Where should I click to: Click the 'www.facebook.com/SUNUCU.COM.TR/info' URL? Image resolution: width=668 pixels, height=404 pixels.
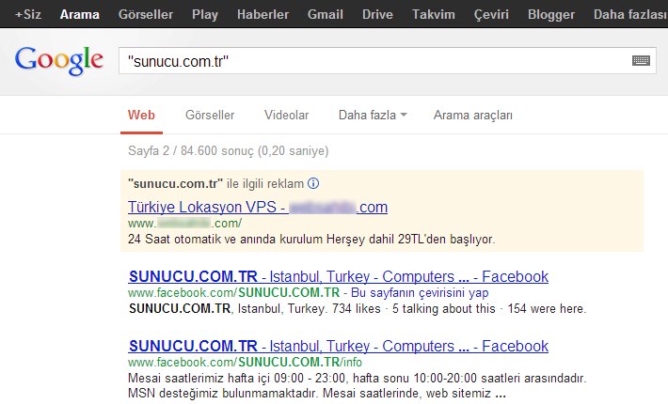coord(245,362)
